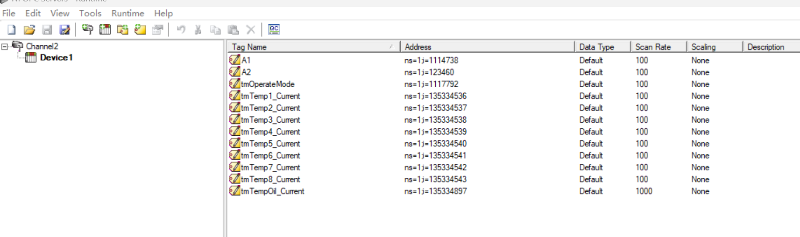Screen dimensions: 800x237
Task: Click the tag icon beside A2
Action: click(x=234, y=72)
